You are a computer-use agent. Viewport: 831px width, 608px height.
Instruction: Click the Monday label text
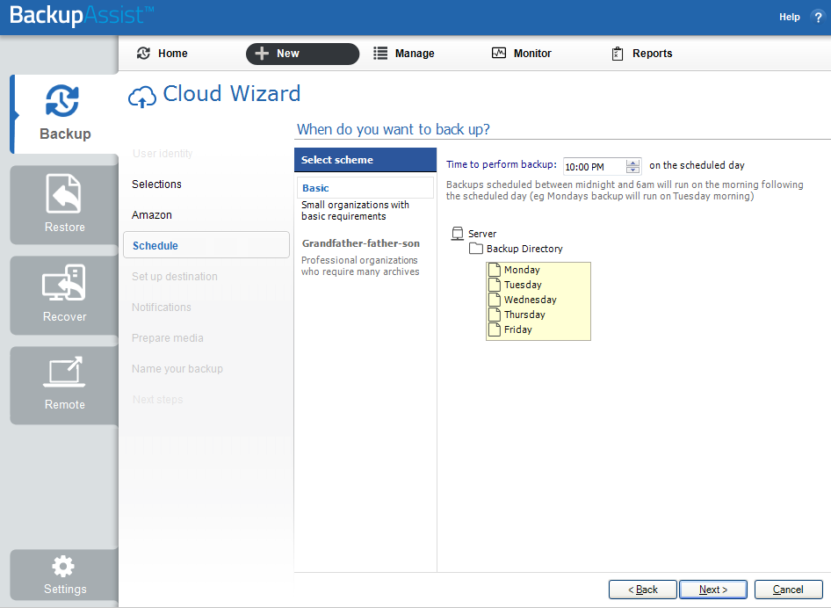point(522,270)
